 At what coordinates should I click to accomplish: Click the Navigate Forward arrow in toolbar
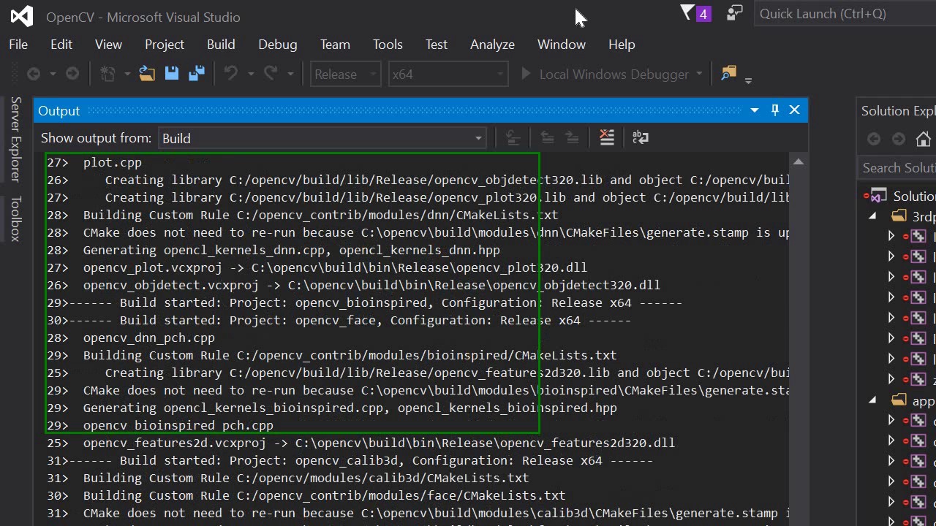tap(72, 74)
